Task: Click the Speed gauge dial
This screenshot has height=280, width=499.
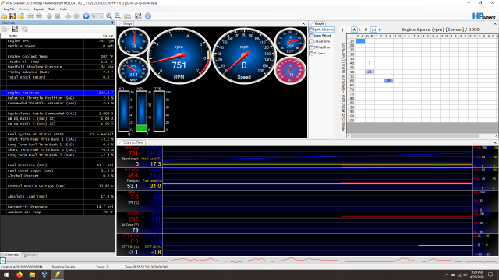Action: tap(244, 56)
